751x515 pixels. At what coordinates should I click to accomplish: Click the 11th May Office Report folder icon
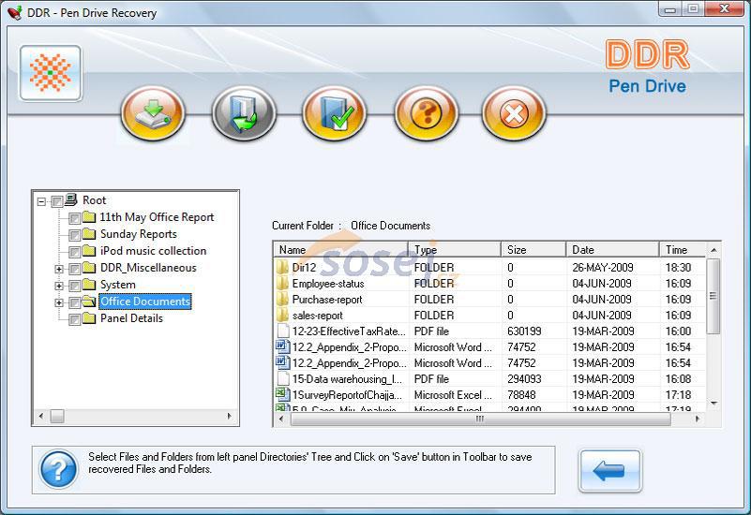tap(89, 217)
